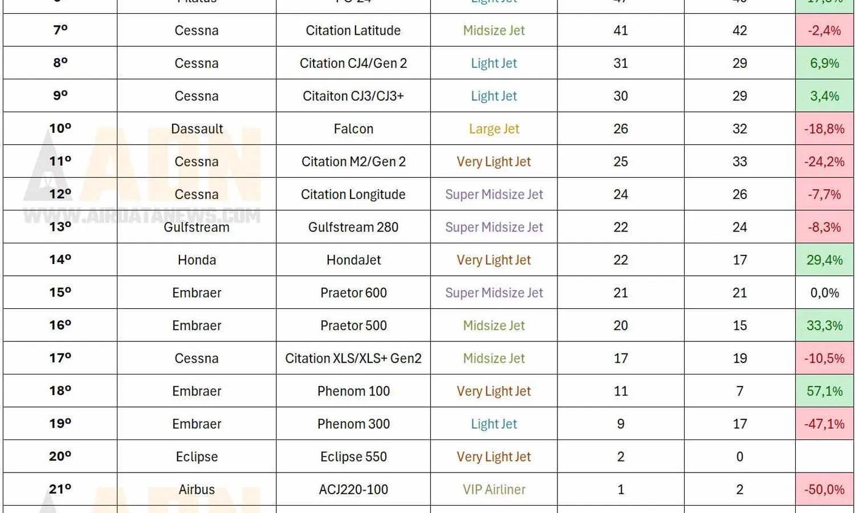The image size is (855, 513).
Task: Click the 0,0% change cell
Action: pos(824,293)
